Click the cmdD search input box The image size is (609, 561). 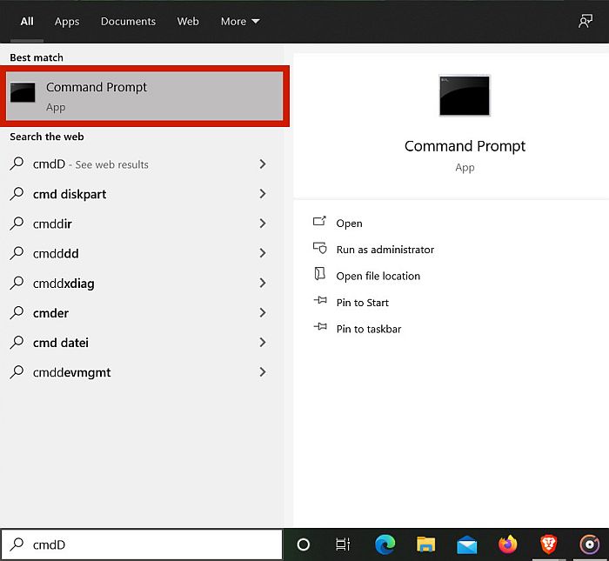coord(142,544)
